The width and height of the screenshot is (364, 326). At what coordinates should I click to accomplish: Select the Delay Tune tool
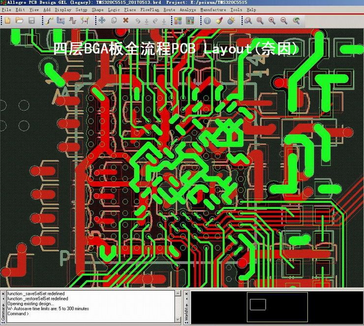pyautogui.click(x=73, y=21)
